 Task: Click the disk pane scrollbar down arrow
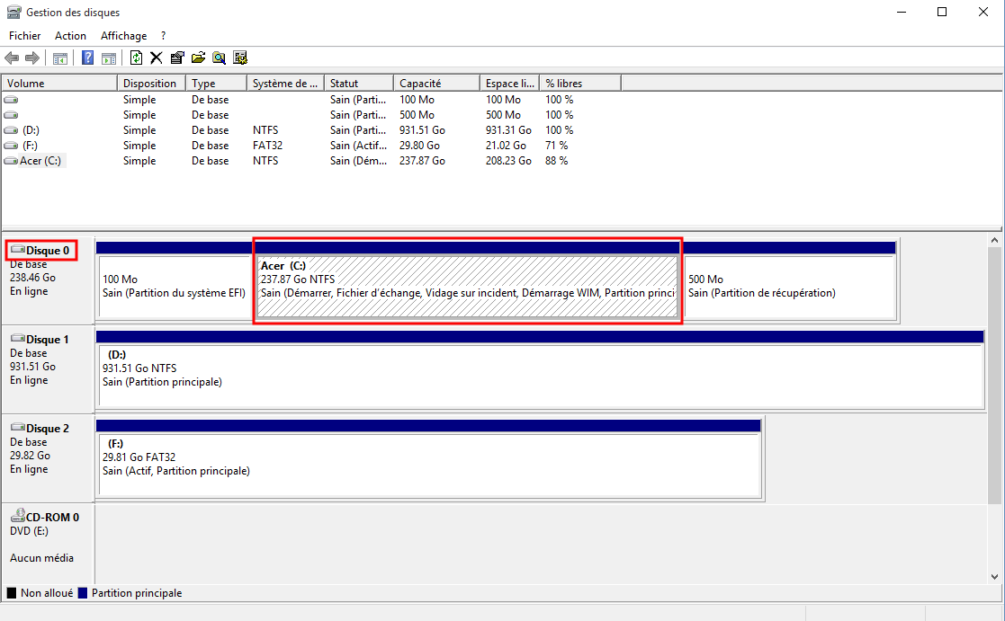995,576
